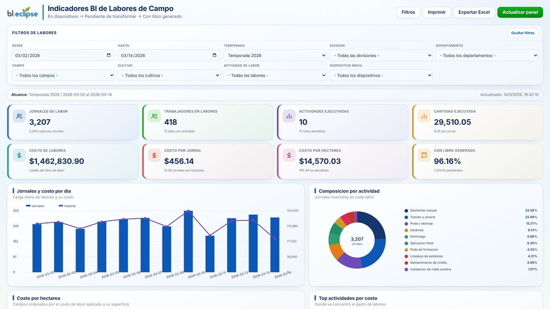550x309 pixels.
Task: Open the Hasta date calendar picker icon
Action: pyautogui.click(x=214, y=55)
